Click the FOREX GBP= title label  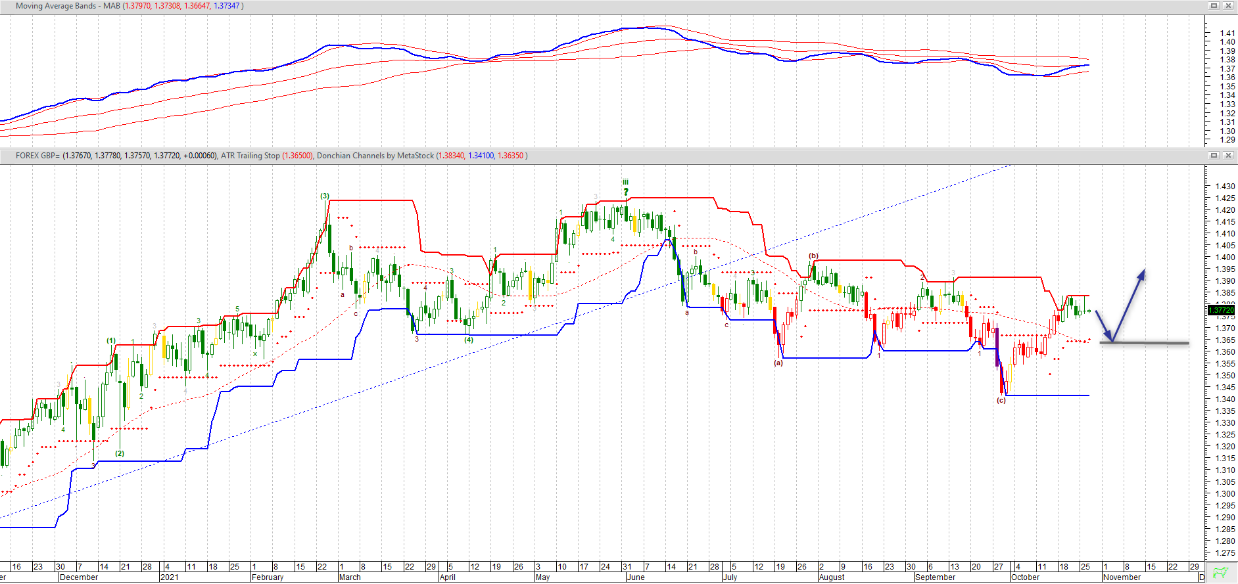(x=37, y=156)
